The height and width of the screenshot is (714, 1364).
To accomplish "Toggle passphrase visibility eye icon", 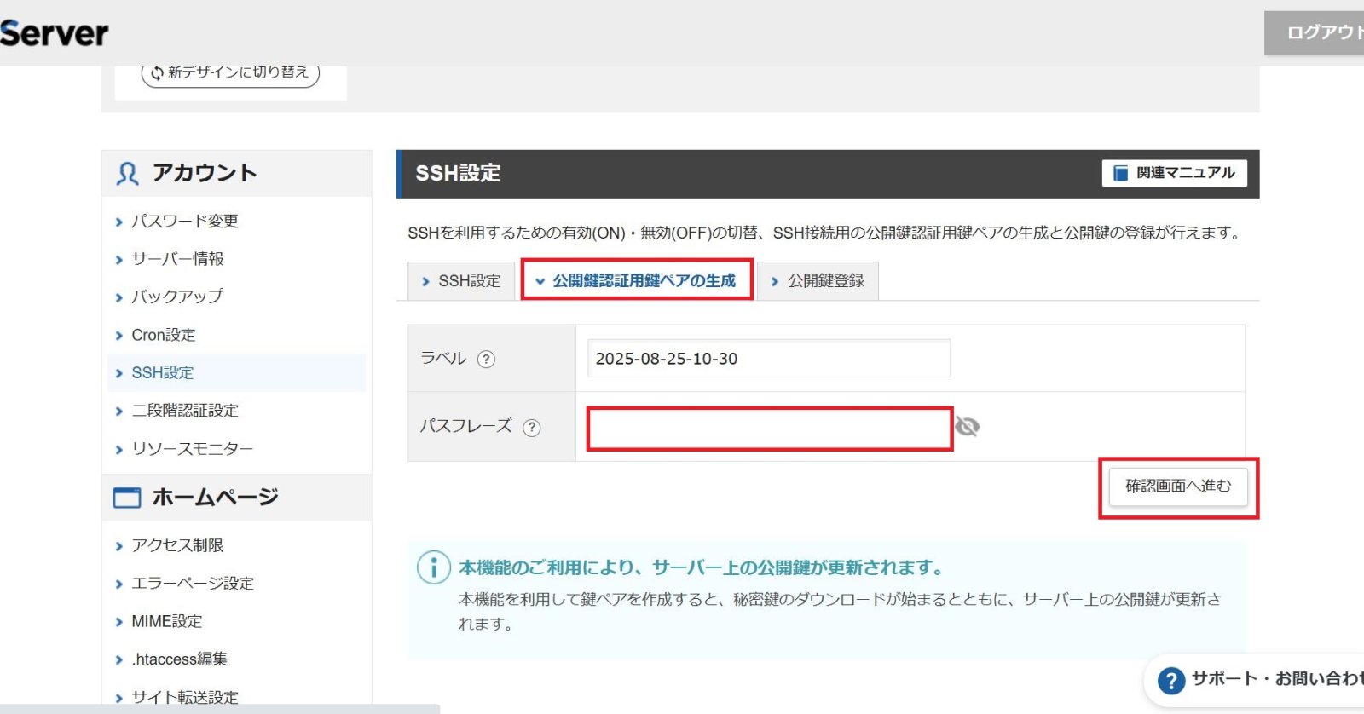I will click(x=967, y=426).
